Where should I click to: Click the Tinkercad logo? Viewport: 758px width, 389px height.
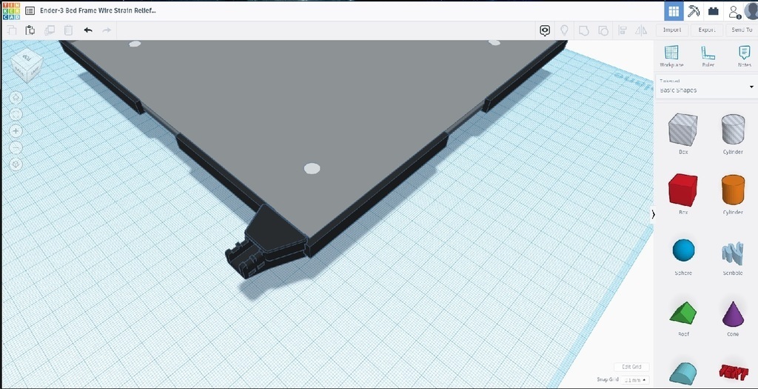pos(10,10)
